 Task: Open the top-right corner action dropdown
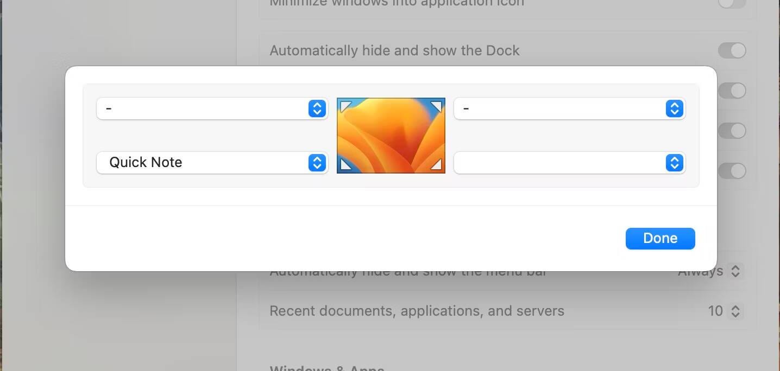pyautogui.click(x=569, y=108)
